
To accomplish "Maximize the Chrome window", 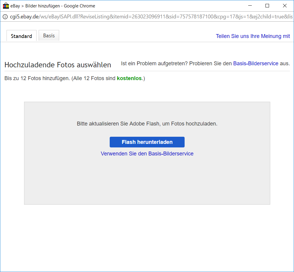I will (x=267, y=6).
